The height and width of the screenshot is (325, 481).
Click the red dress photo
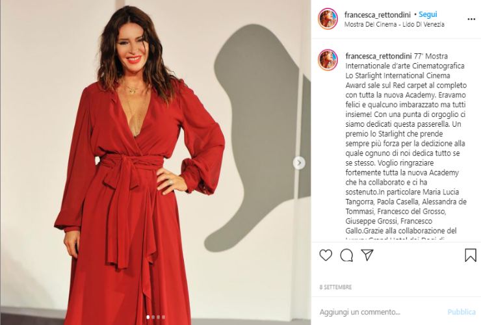tap(155, 162)
